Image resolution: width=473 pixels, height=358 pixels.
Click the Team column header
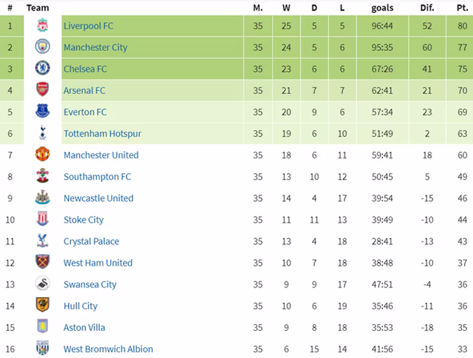[38, 8]
